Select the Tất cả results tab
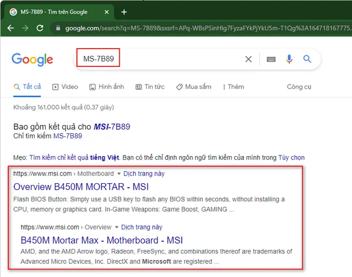This screenshot has width=352, height=277. point(27,87)
